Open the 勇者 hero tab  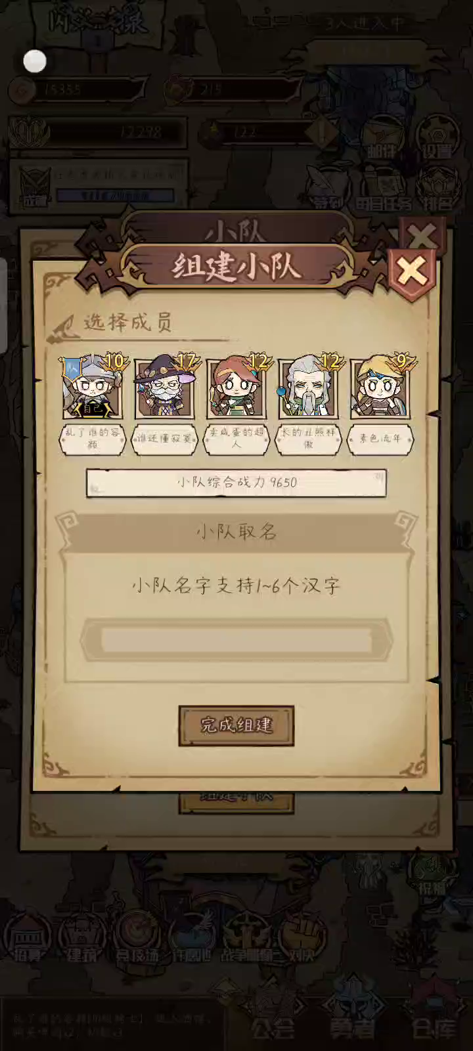(x=352, y=1013)
